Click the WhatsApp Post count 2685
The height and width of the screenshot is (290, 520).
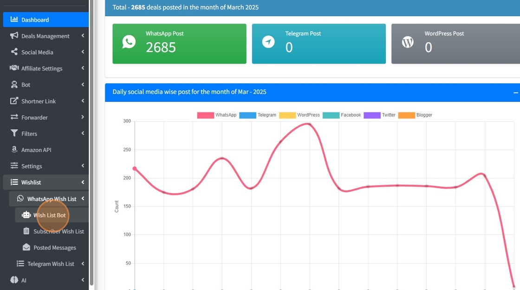pyautogui.click(x=161, y=47)
